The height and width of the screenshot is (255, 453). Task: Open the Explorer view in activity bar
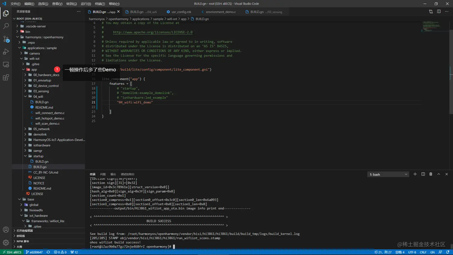point(6,13)
